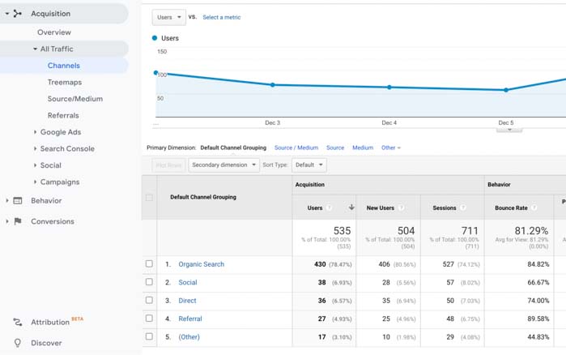Collapse the All Traffic submenu arrow

tap(35, 49)
